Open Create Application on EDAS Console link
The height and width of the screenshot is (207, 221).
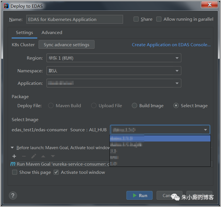pyautogui.click(x=171, y=45)
